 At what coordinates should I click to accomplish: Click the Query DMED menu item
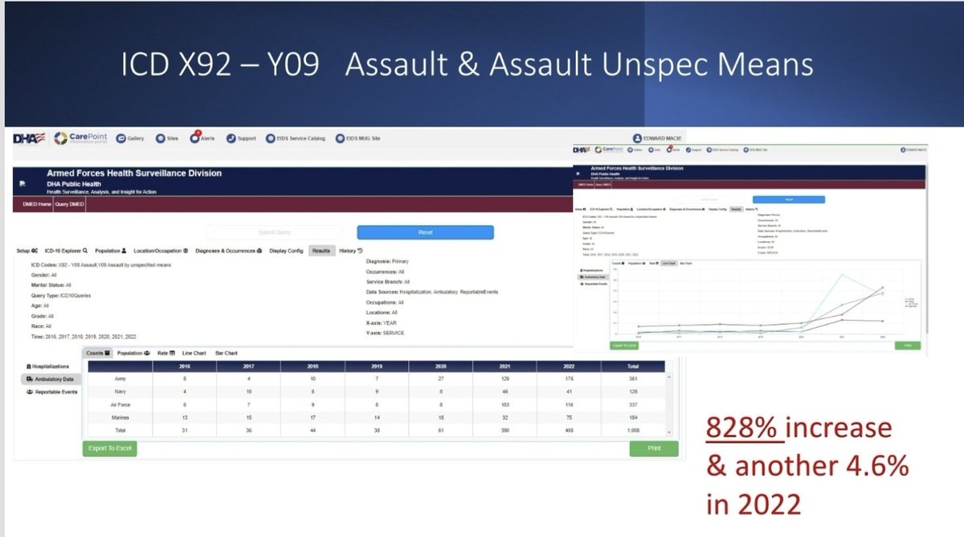(x=70, y=204)
